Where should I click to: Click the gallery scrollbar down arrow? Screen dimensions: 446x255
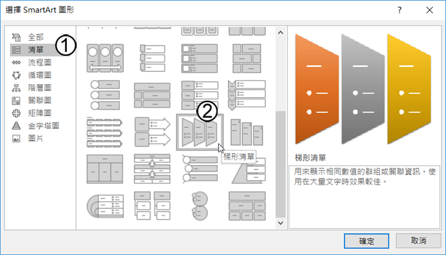pyautogui.click(x=281, y=223)
